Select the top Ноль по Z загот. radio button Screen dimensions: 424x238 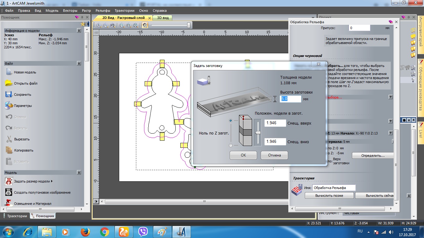231,121
